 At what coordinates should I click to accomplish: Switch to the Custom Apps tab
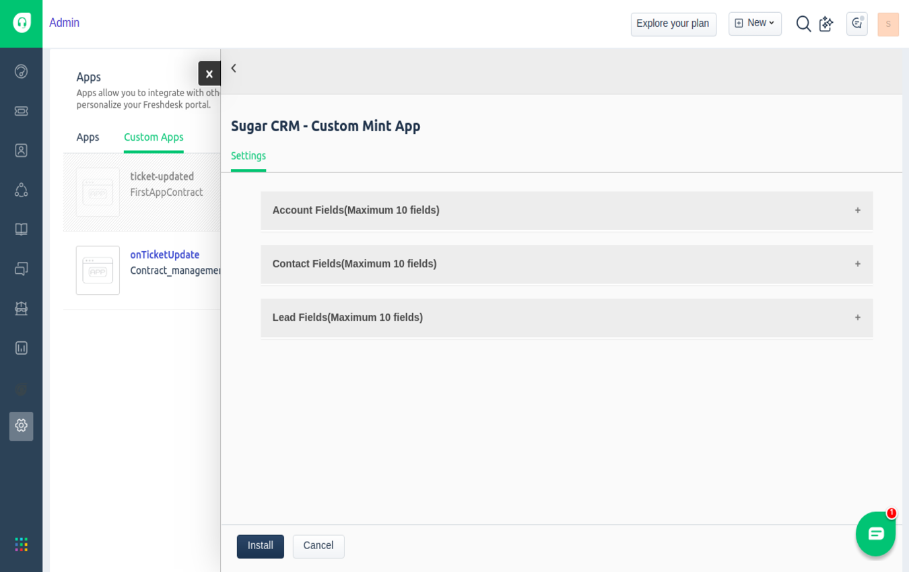point(154,137)
